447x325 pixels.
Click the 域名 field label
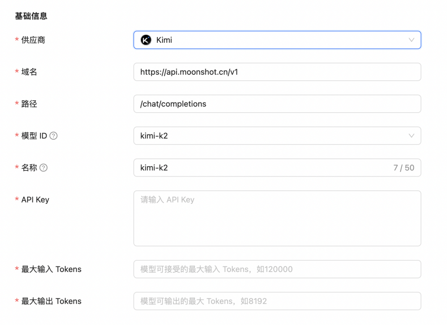click(29, 72)
